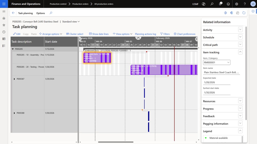
Task: Click Production orders breadcrumb
Action: pos(80,4)
